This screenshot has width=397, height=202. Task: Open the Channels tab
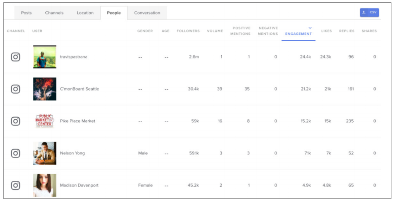54,13
